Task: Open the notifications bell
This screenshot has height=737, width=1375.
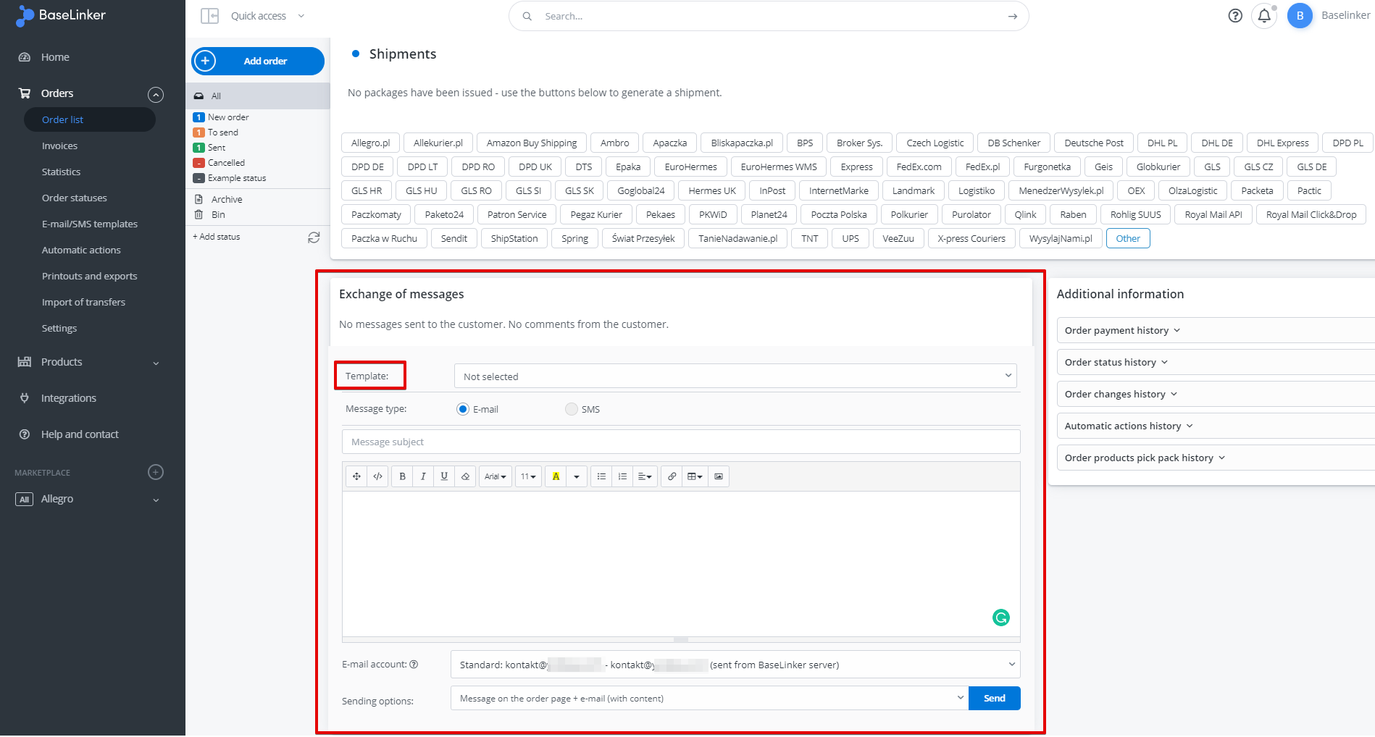Action: click(1264, 16)
